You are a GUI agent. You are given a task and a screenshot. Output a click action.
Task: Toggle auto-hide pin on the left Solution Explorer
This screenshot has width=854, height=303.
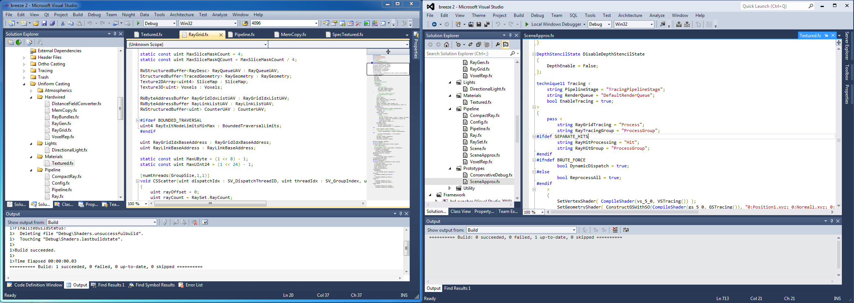(x=115, y=34)
